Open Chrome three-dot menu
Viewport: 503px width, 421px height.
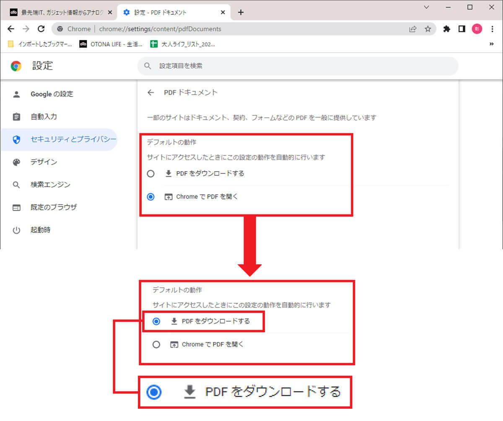point(492,29)
